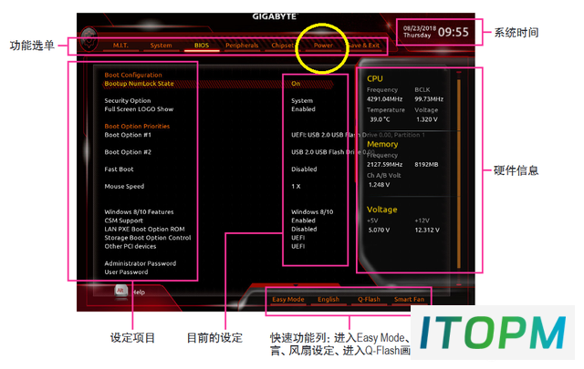This screenshot has width=584, height=369.
Task: Change the Mouse Speed 1 X value
Action: [x=296, y=187]
